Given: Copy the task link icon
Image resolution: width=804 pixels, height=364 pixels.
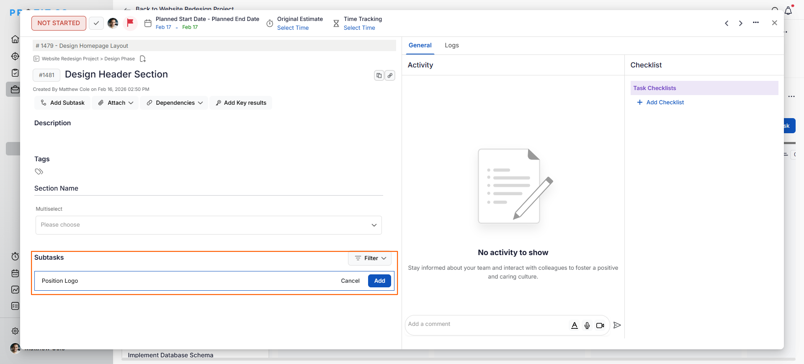Looking at the screenshot, I should [390, 75].
